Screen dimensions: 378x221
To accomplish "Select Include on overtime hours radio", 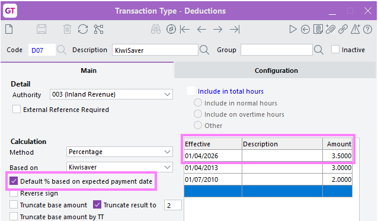I will pos(198,114).
